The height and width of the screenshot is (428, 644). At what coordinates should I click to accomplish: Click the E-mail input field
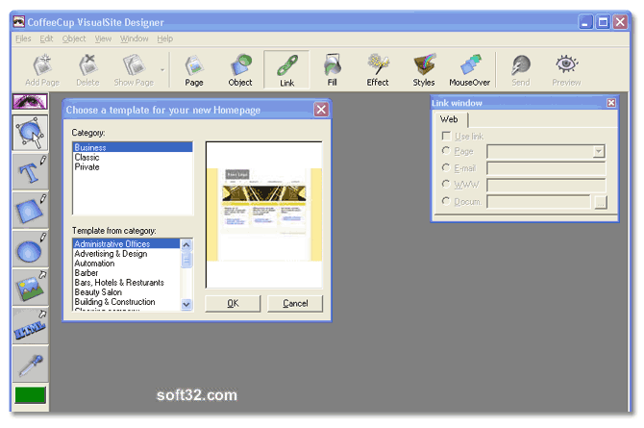546,168
